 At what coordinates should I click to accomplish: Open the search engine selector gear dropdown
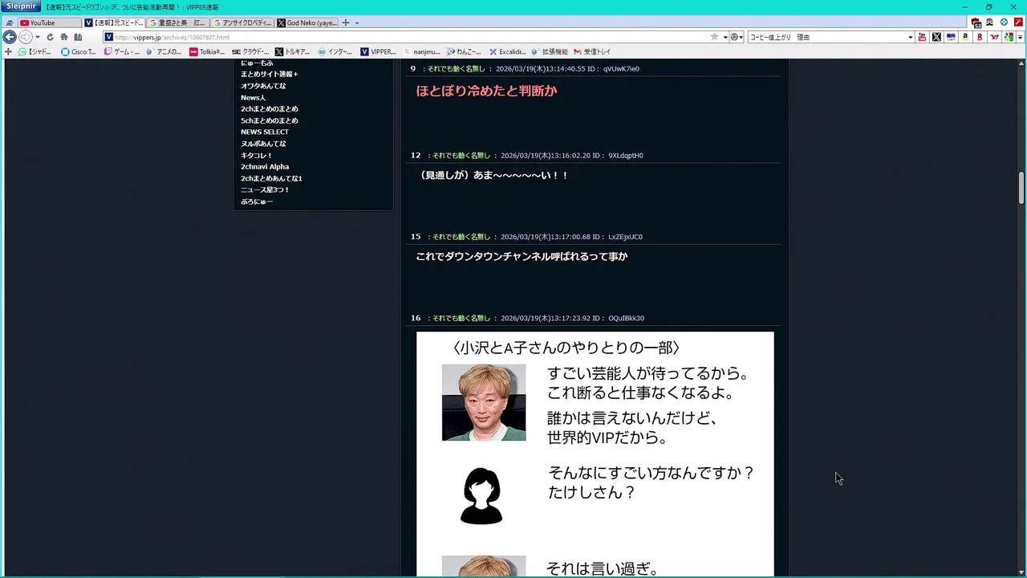click(x=736, y=37)
